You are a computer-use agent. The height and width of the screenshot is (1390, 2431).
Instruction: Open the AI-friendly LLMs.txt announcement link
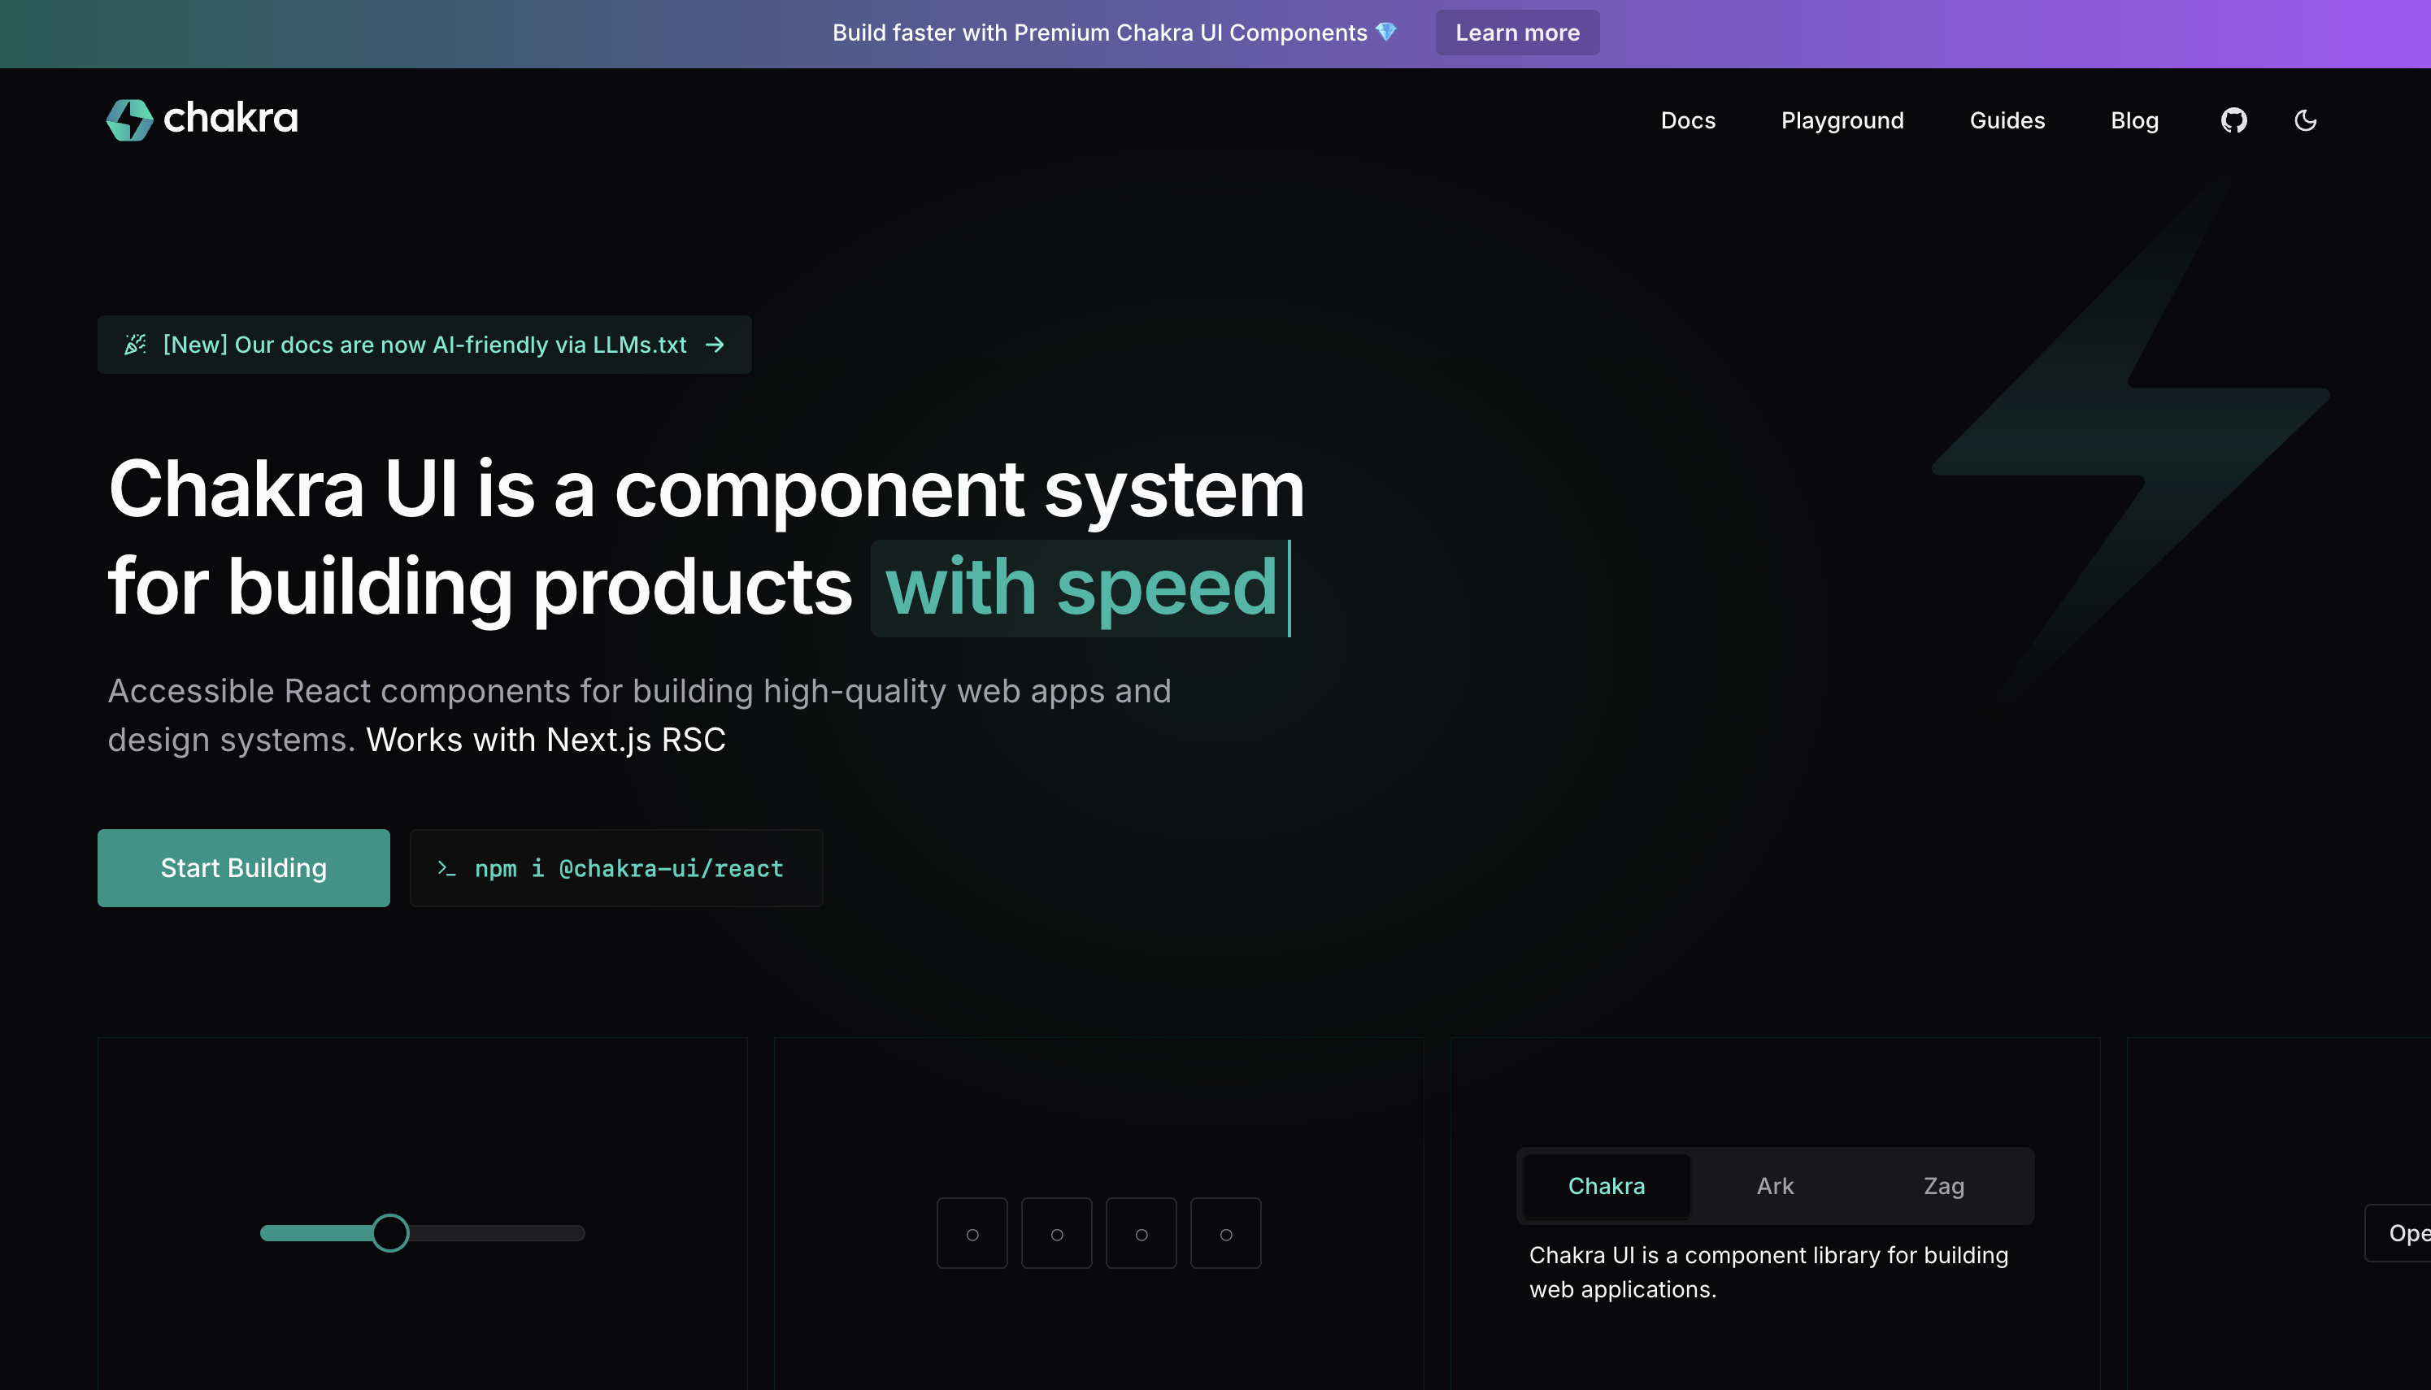tap(424, 345)
